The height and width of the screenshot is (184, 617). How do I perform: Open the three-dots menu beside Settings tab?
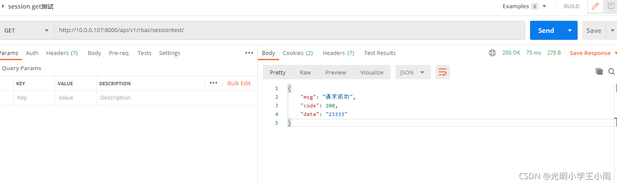pos(249,53)
